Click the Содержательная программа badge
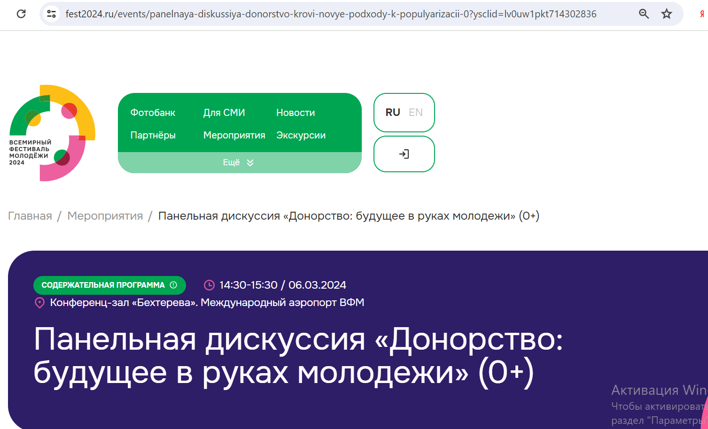Image resolution: width=708 pixels, height=429 pixels. click(109, 285)
